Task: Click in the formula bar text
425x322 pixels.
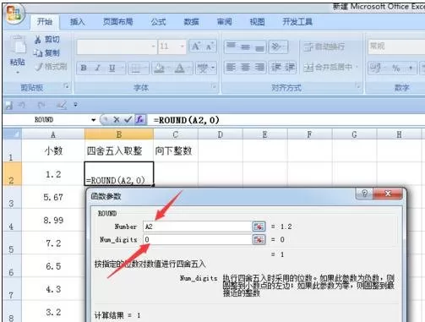Action: [x=187, y=120]
